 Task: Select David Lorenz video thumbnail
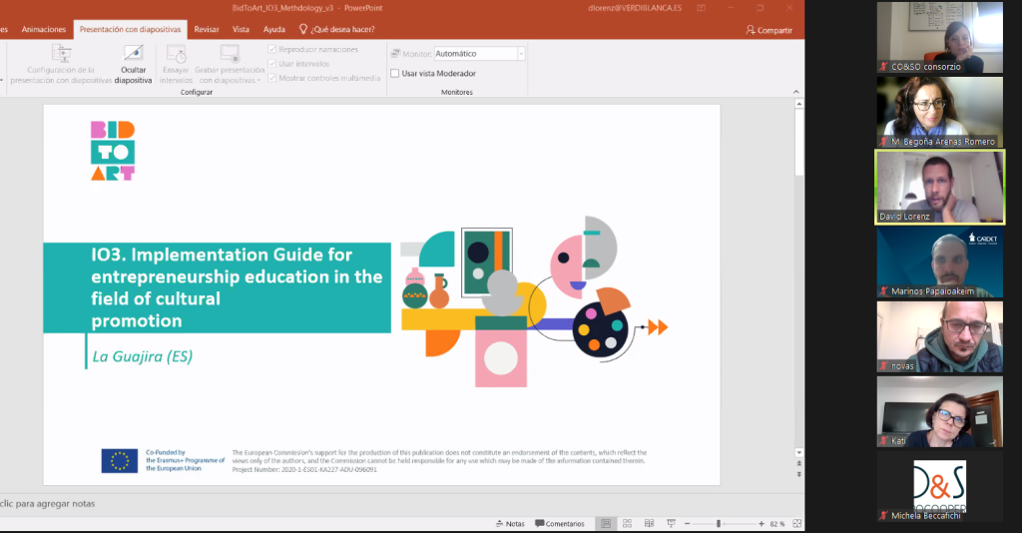tap(939, 187)
